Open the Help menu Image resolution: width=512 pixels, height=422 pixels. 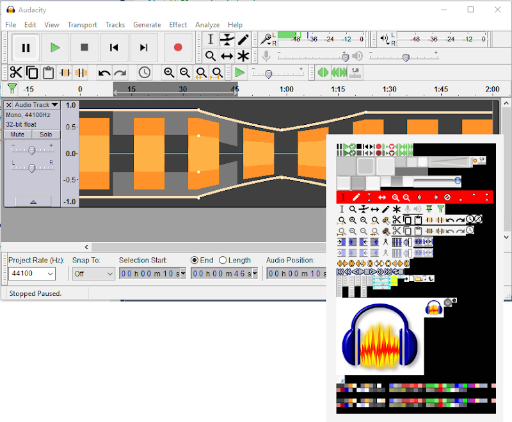(235, 25)
